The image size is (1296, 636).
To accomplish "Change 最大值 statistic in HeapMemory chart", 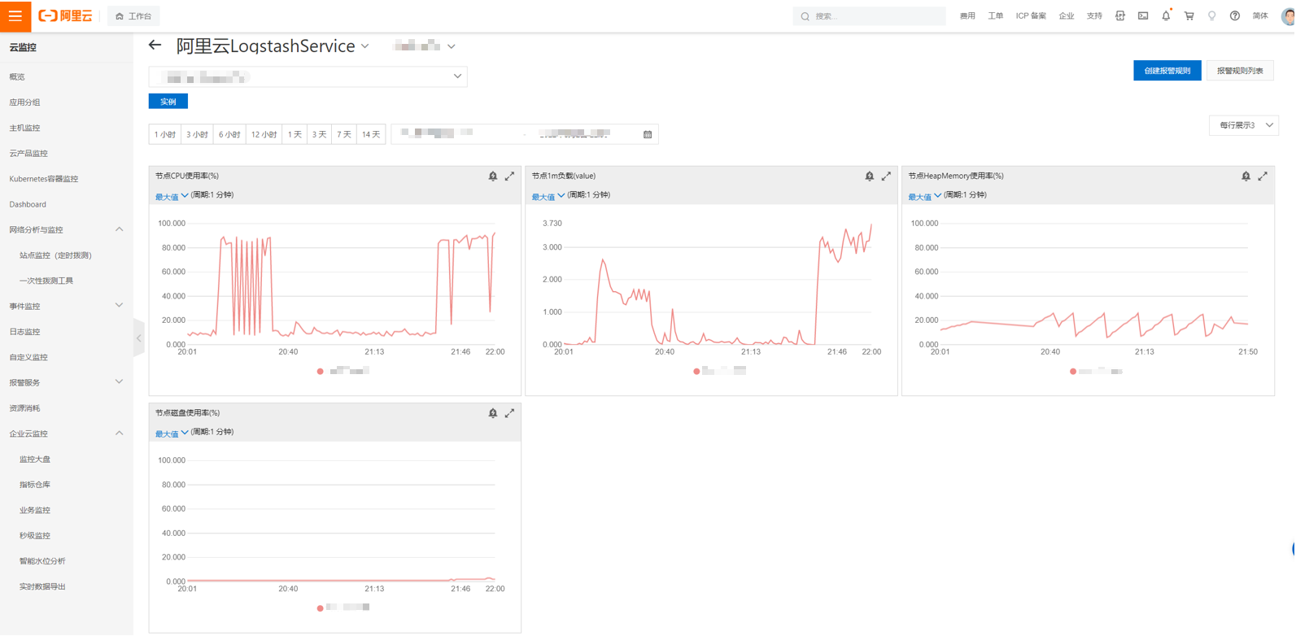I will [x=925, y=196].
